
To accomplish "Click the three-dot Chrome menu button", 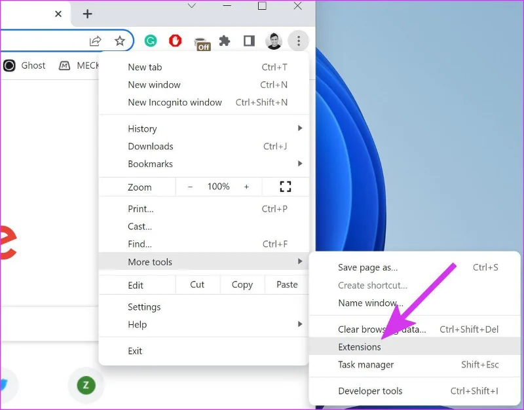I will (299, 41).
